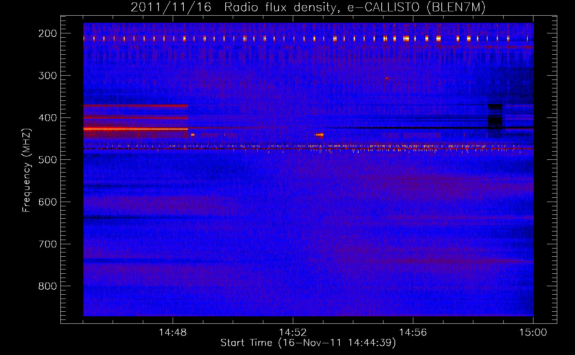Click the 500 frequency tick label
Viewport: 575px width, 355px height.
coord(48,160)
